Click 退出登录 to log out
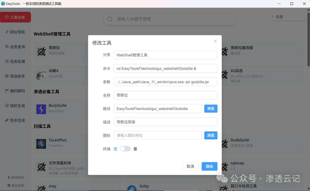The image size is (310, 191). [x=16, y=186]
